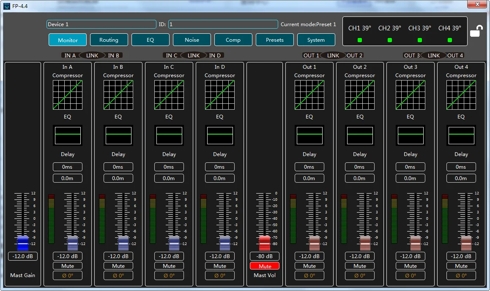Click the Mast Gain fader handle
Viewport: 490px width, 291px height.
[x=23, y=243]
